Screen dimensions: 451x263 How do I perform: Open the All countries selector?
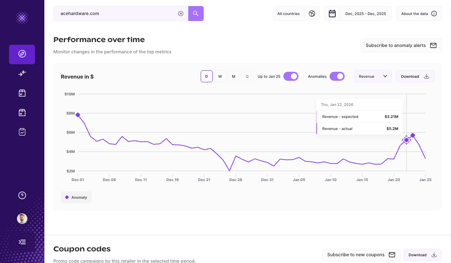pos(289,13)
